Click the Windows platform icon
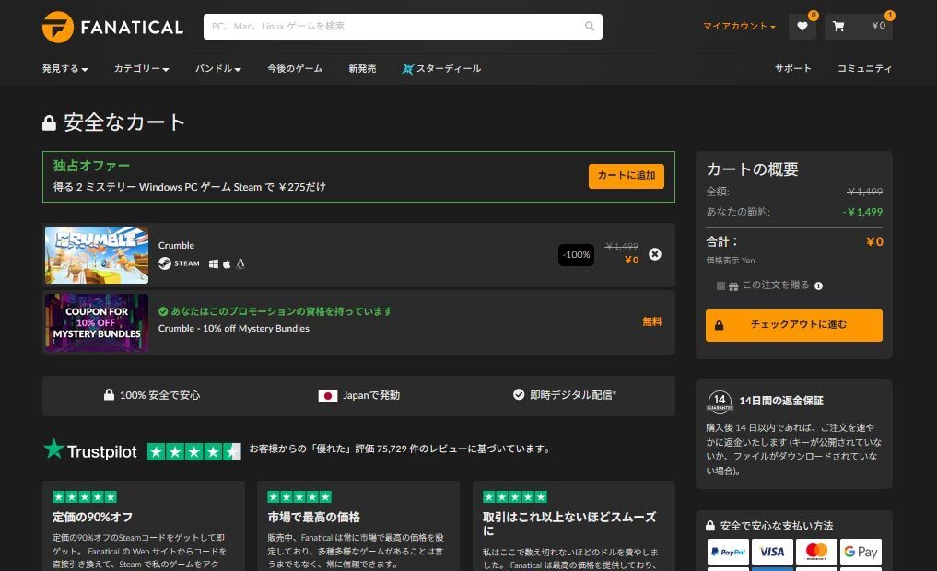Screen dimensions: 937x571 coord(214,264)
